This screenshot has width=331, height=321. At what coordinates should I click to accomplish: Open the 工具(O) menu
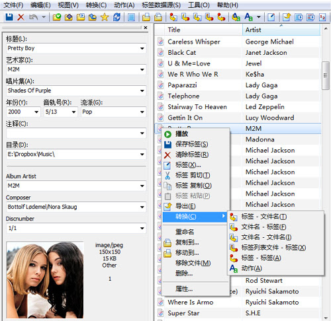(199, 5)
